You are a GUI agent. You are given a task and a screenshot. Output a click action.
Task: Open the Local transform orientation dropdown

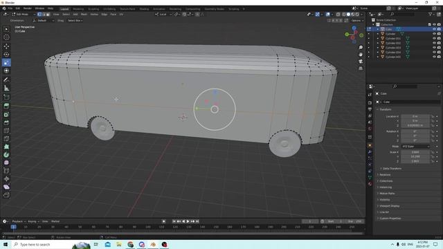point(163,14)
